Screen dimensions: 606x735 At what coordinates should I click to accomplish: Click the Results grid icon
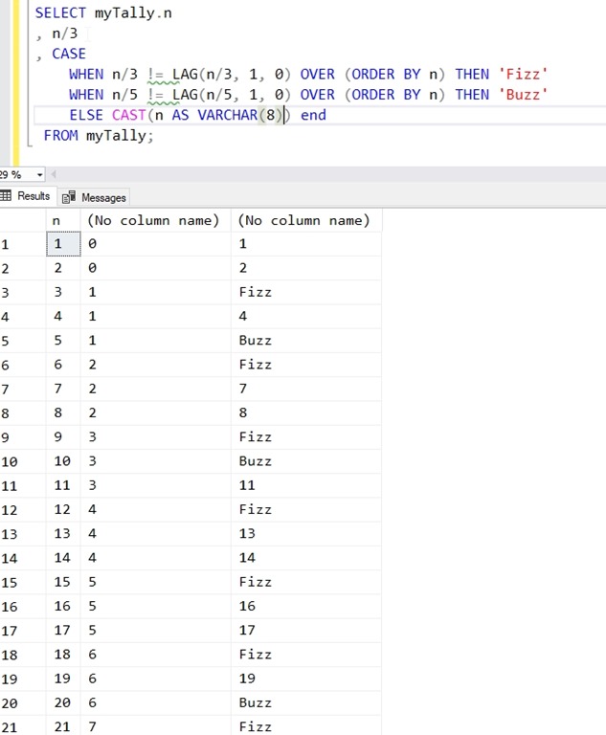click(x=7, y=196)
